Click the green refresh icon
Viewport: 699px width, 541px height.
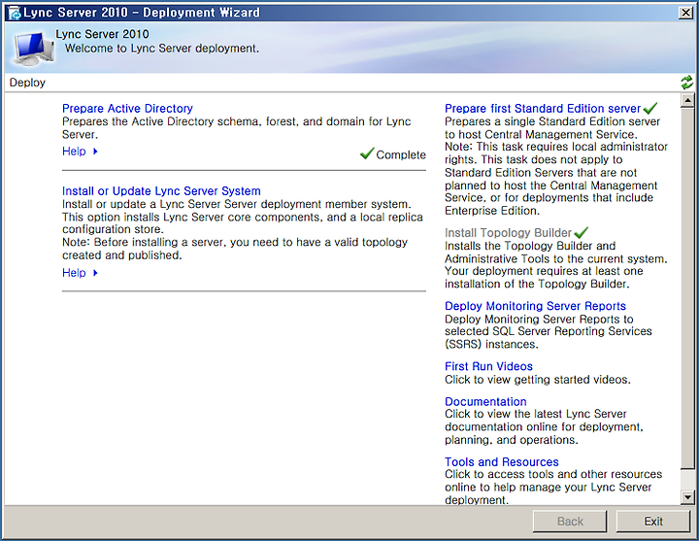point(687,83)
